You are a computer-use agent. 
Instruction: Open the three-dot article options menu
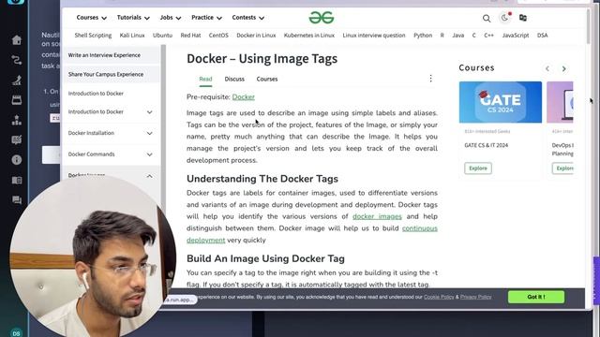[430, 79]
